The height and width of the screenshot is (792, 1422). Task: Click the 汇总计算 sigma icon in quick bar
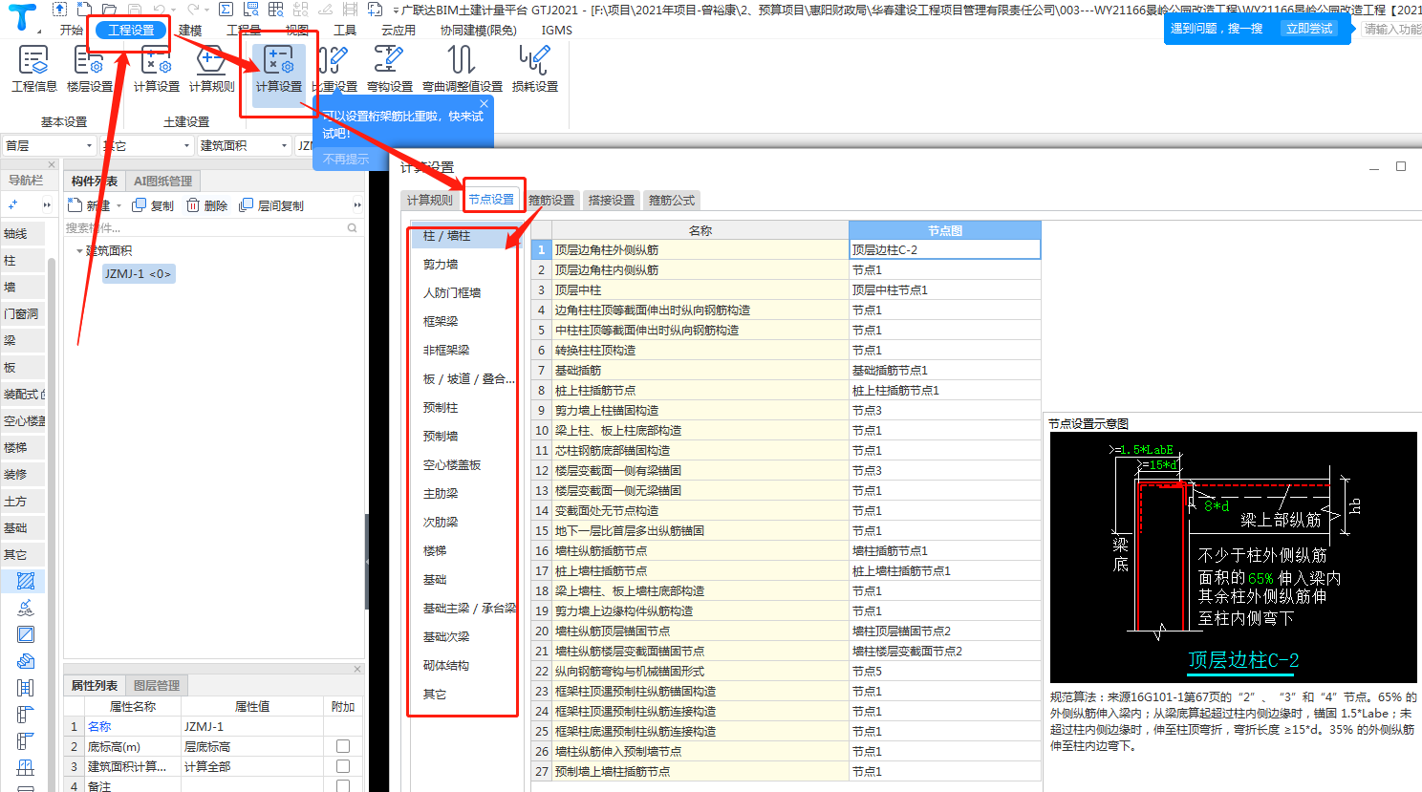226,10
